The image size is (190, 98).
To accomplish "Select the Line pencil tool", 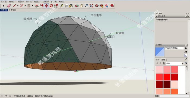I will pyautogui.click(x=14, y=6).
